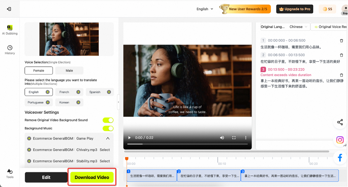
Task: Preview the Korean voice play icon
Action: (78, 102)
